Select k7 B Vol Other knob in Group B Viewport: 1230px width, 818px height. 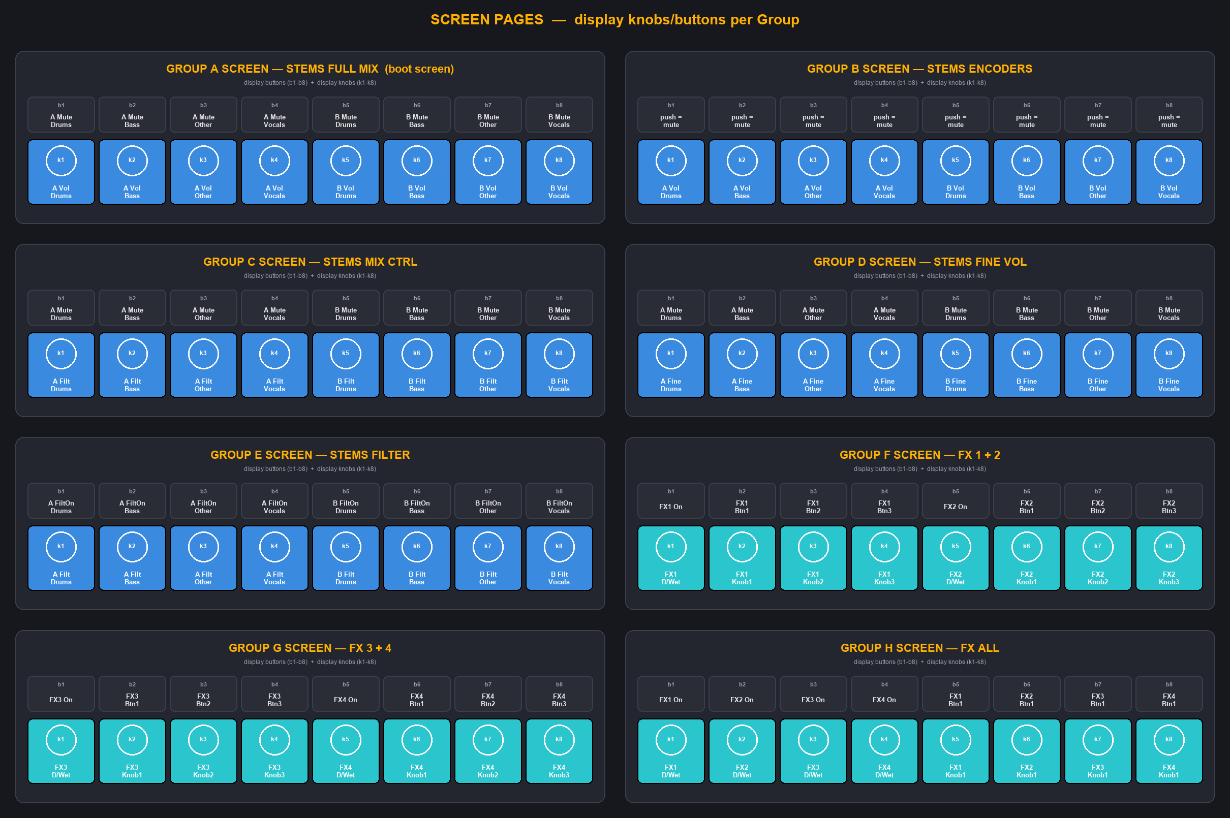[x=1097, y=172]
